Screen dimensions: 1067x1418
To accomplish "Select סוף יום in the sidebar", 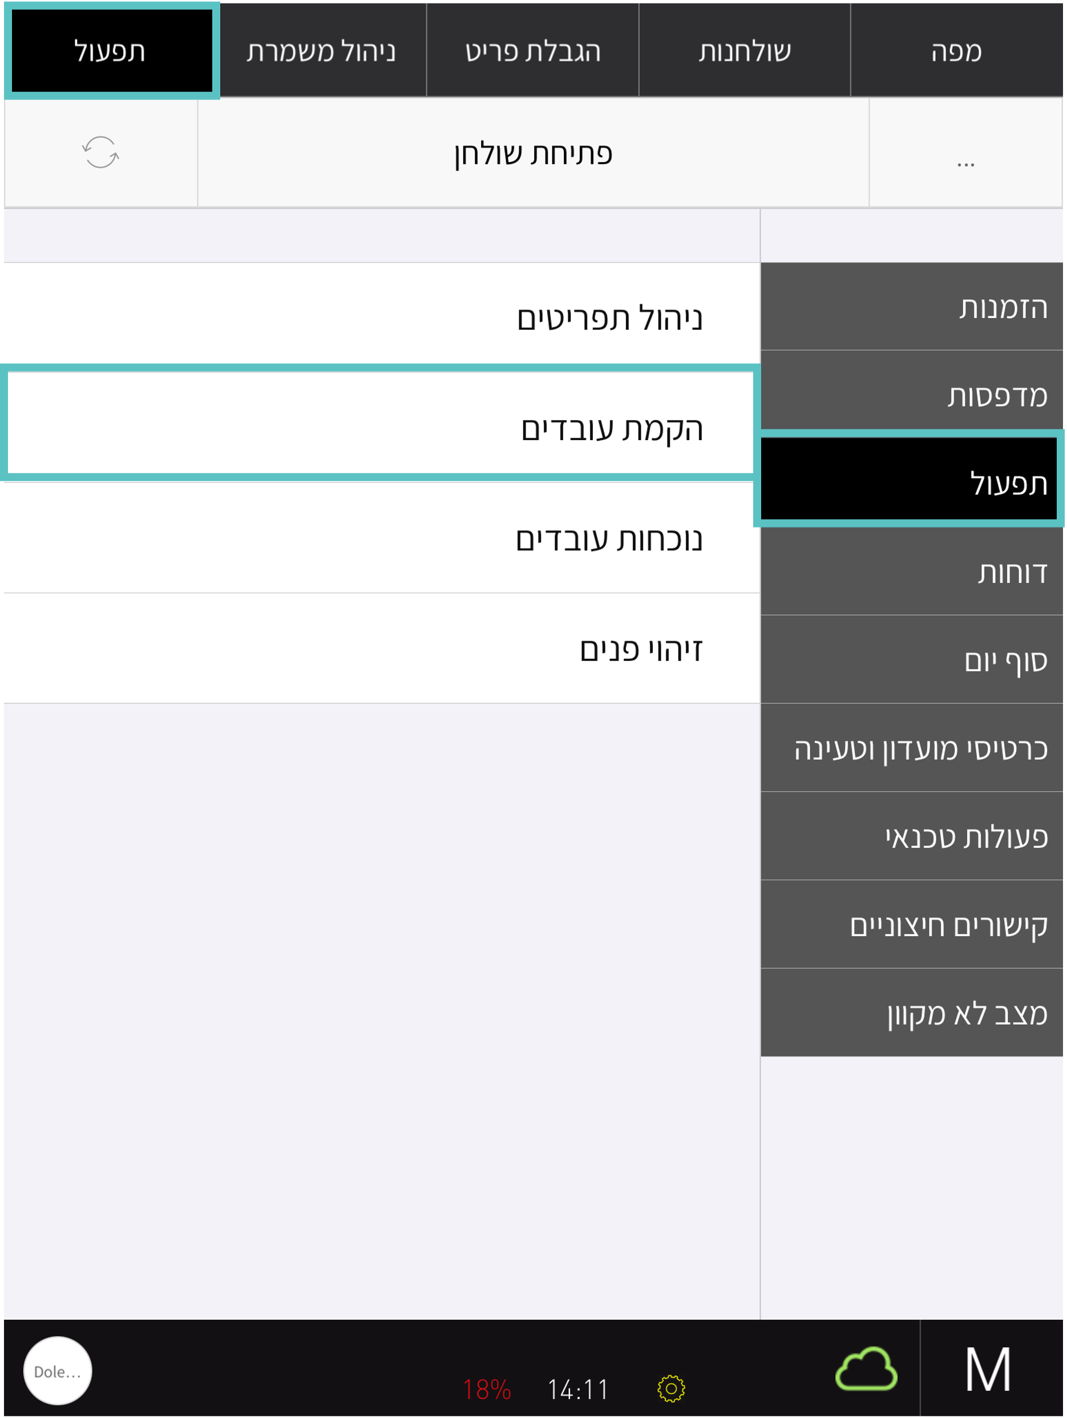I will (x=912, y=660).
